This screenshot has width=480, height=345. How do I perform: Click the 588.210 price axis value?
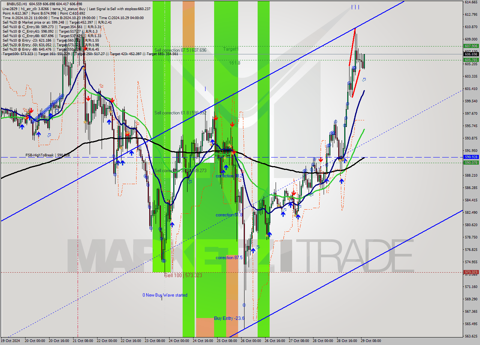tap(471, 175)
